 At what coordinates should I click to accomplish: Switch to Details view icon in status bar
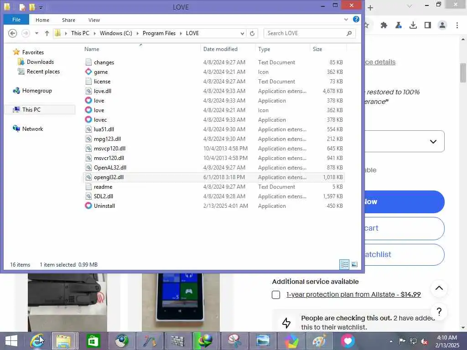coord(345,264)
